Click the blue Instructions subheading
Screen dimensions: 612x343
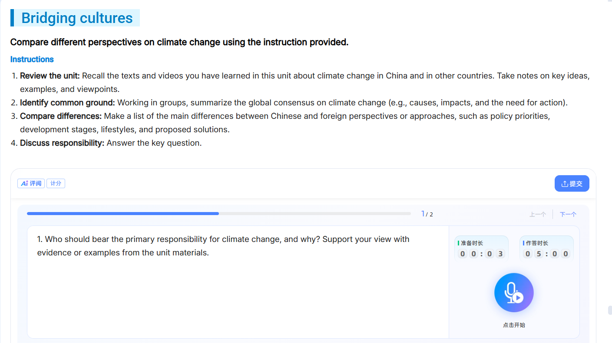(32, 59)
